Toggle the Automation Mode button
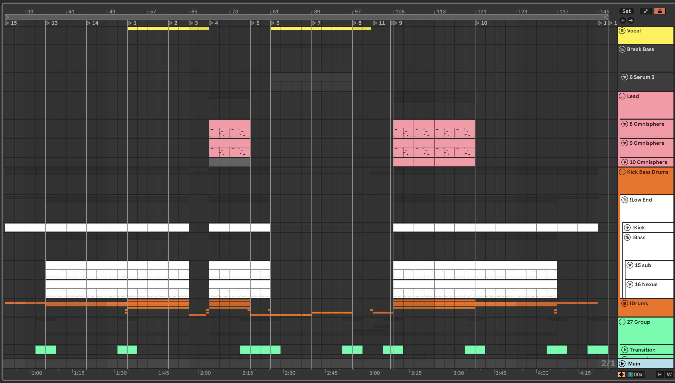 (x=646, y=11)
